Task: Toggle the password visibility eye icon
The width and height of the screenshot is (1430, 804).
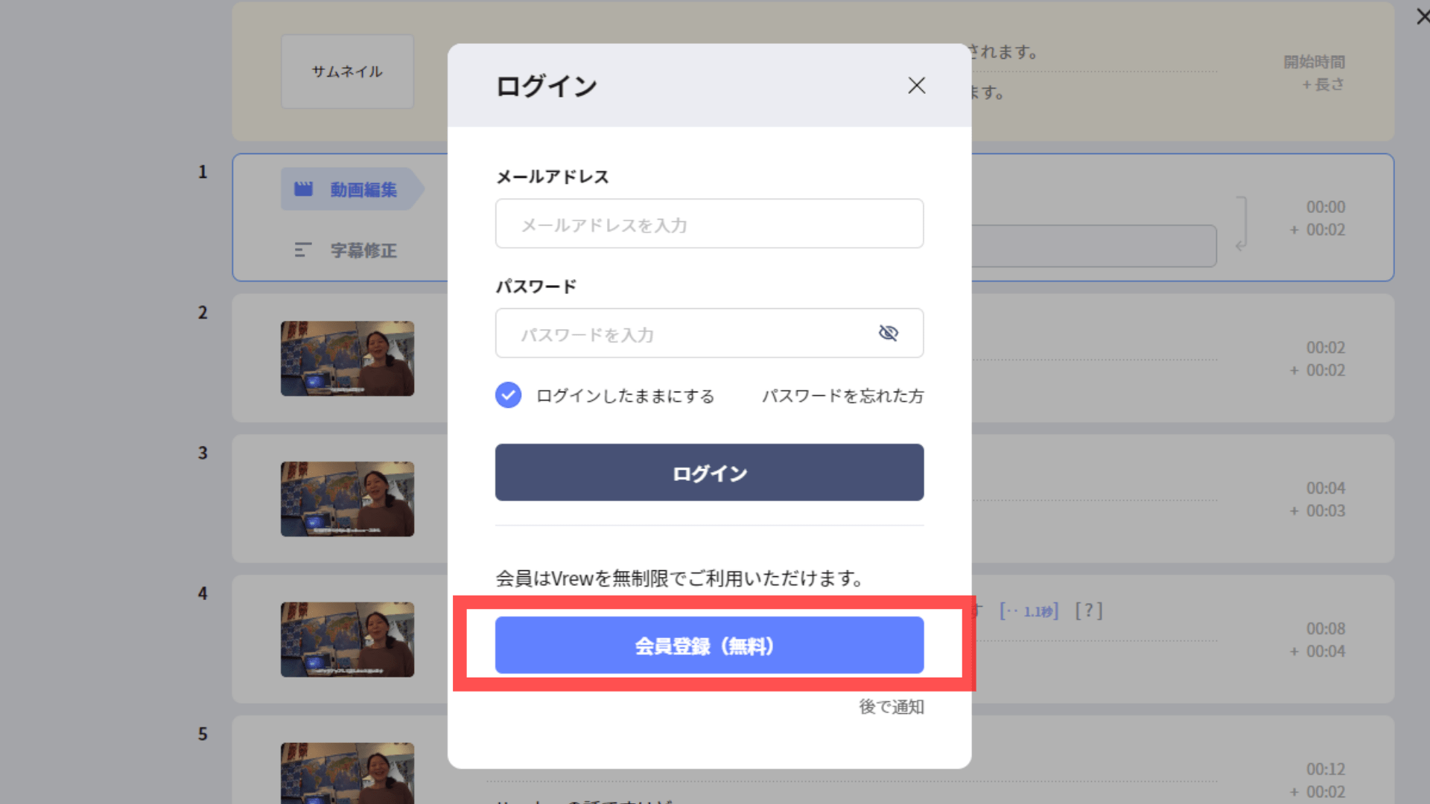Action: point(889,334)
